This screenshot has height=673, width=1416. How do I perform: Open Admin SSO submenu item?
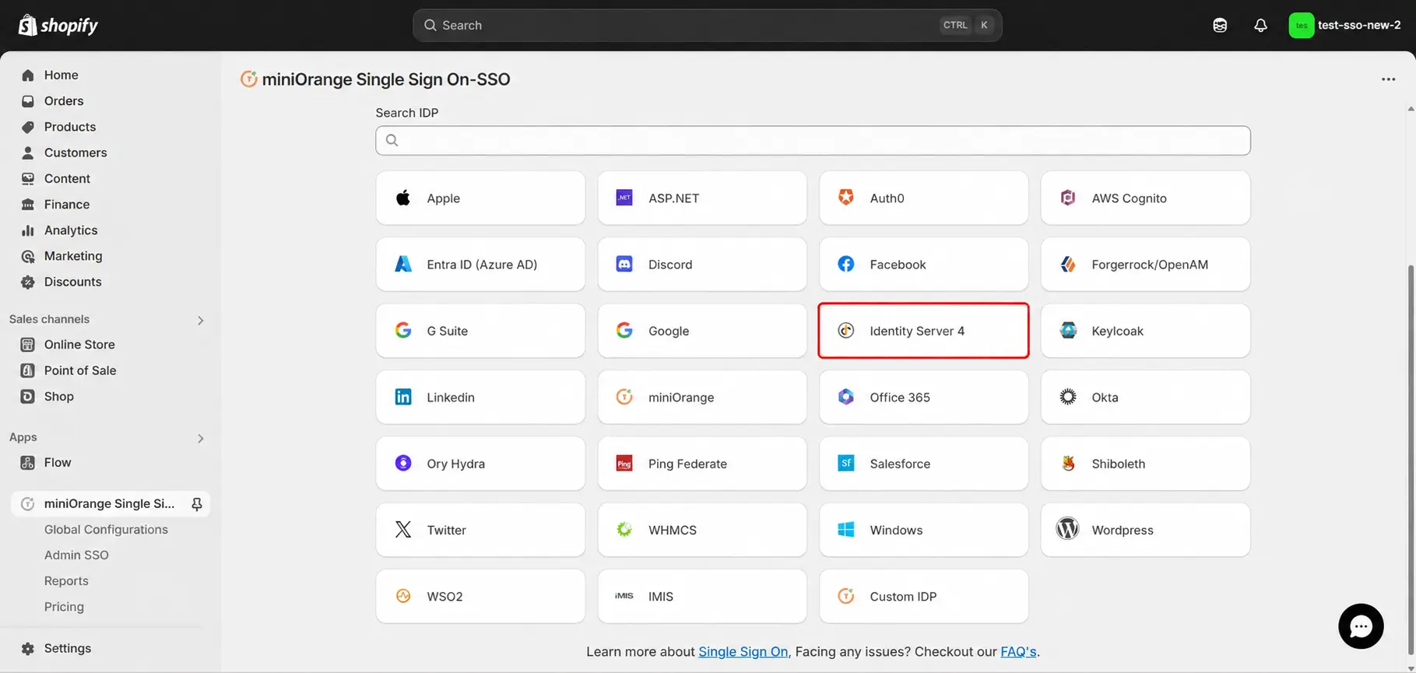(x=76, y=556)
